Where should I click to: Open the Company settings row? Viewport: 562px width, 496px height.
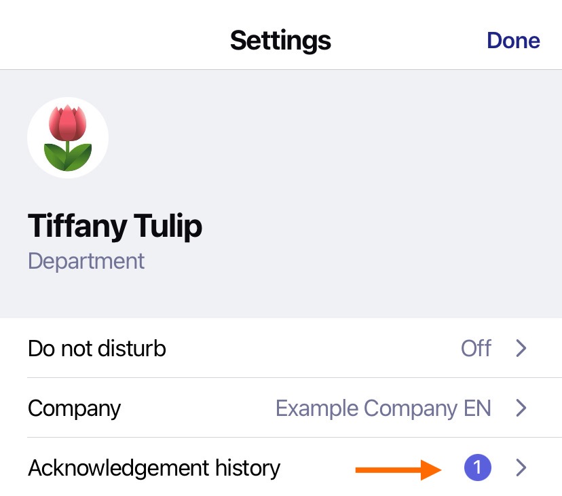coord(281,408)
